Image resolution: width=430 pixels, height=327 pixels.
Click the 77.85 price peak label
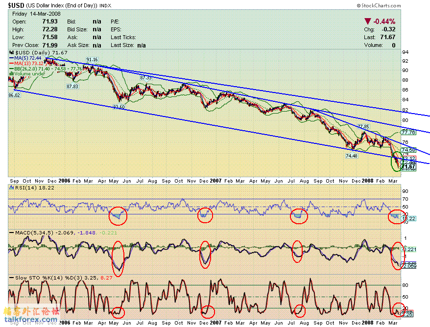click(363, 126)
